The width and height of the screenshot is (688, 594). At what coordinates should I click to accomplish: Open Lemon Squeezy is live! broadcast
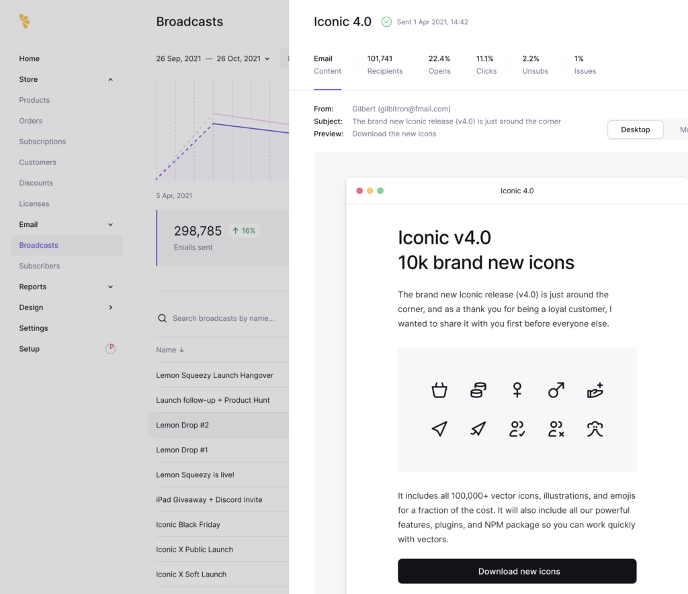(196, 475)
